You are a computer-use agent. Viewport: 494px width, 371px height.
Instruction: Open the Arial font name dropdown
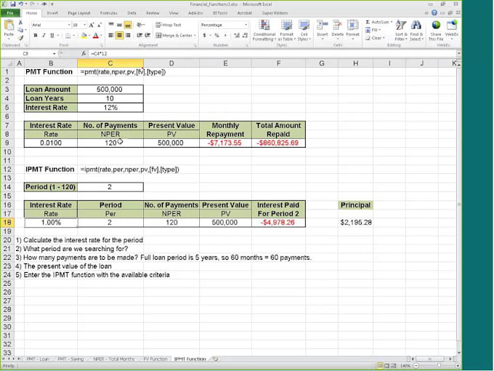[69, 25]
